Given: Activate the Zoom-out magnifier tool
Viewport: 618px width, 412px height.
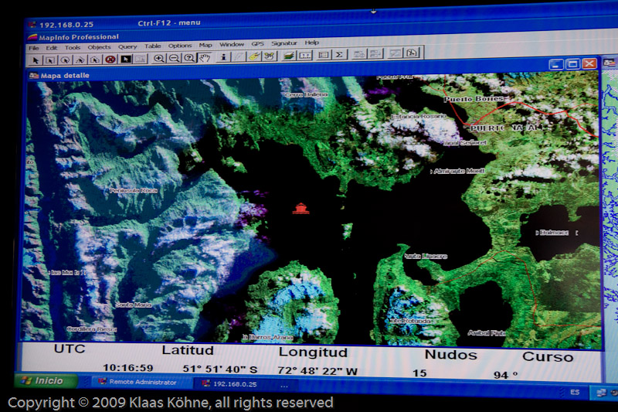Looking at the screenshot, I should pyautogui.click(x=174, y=58).
